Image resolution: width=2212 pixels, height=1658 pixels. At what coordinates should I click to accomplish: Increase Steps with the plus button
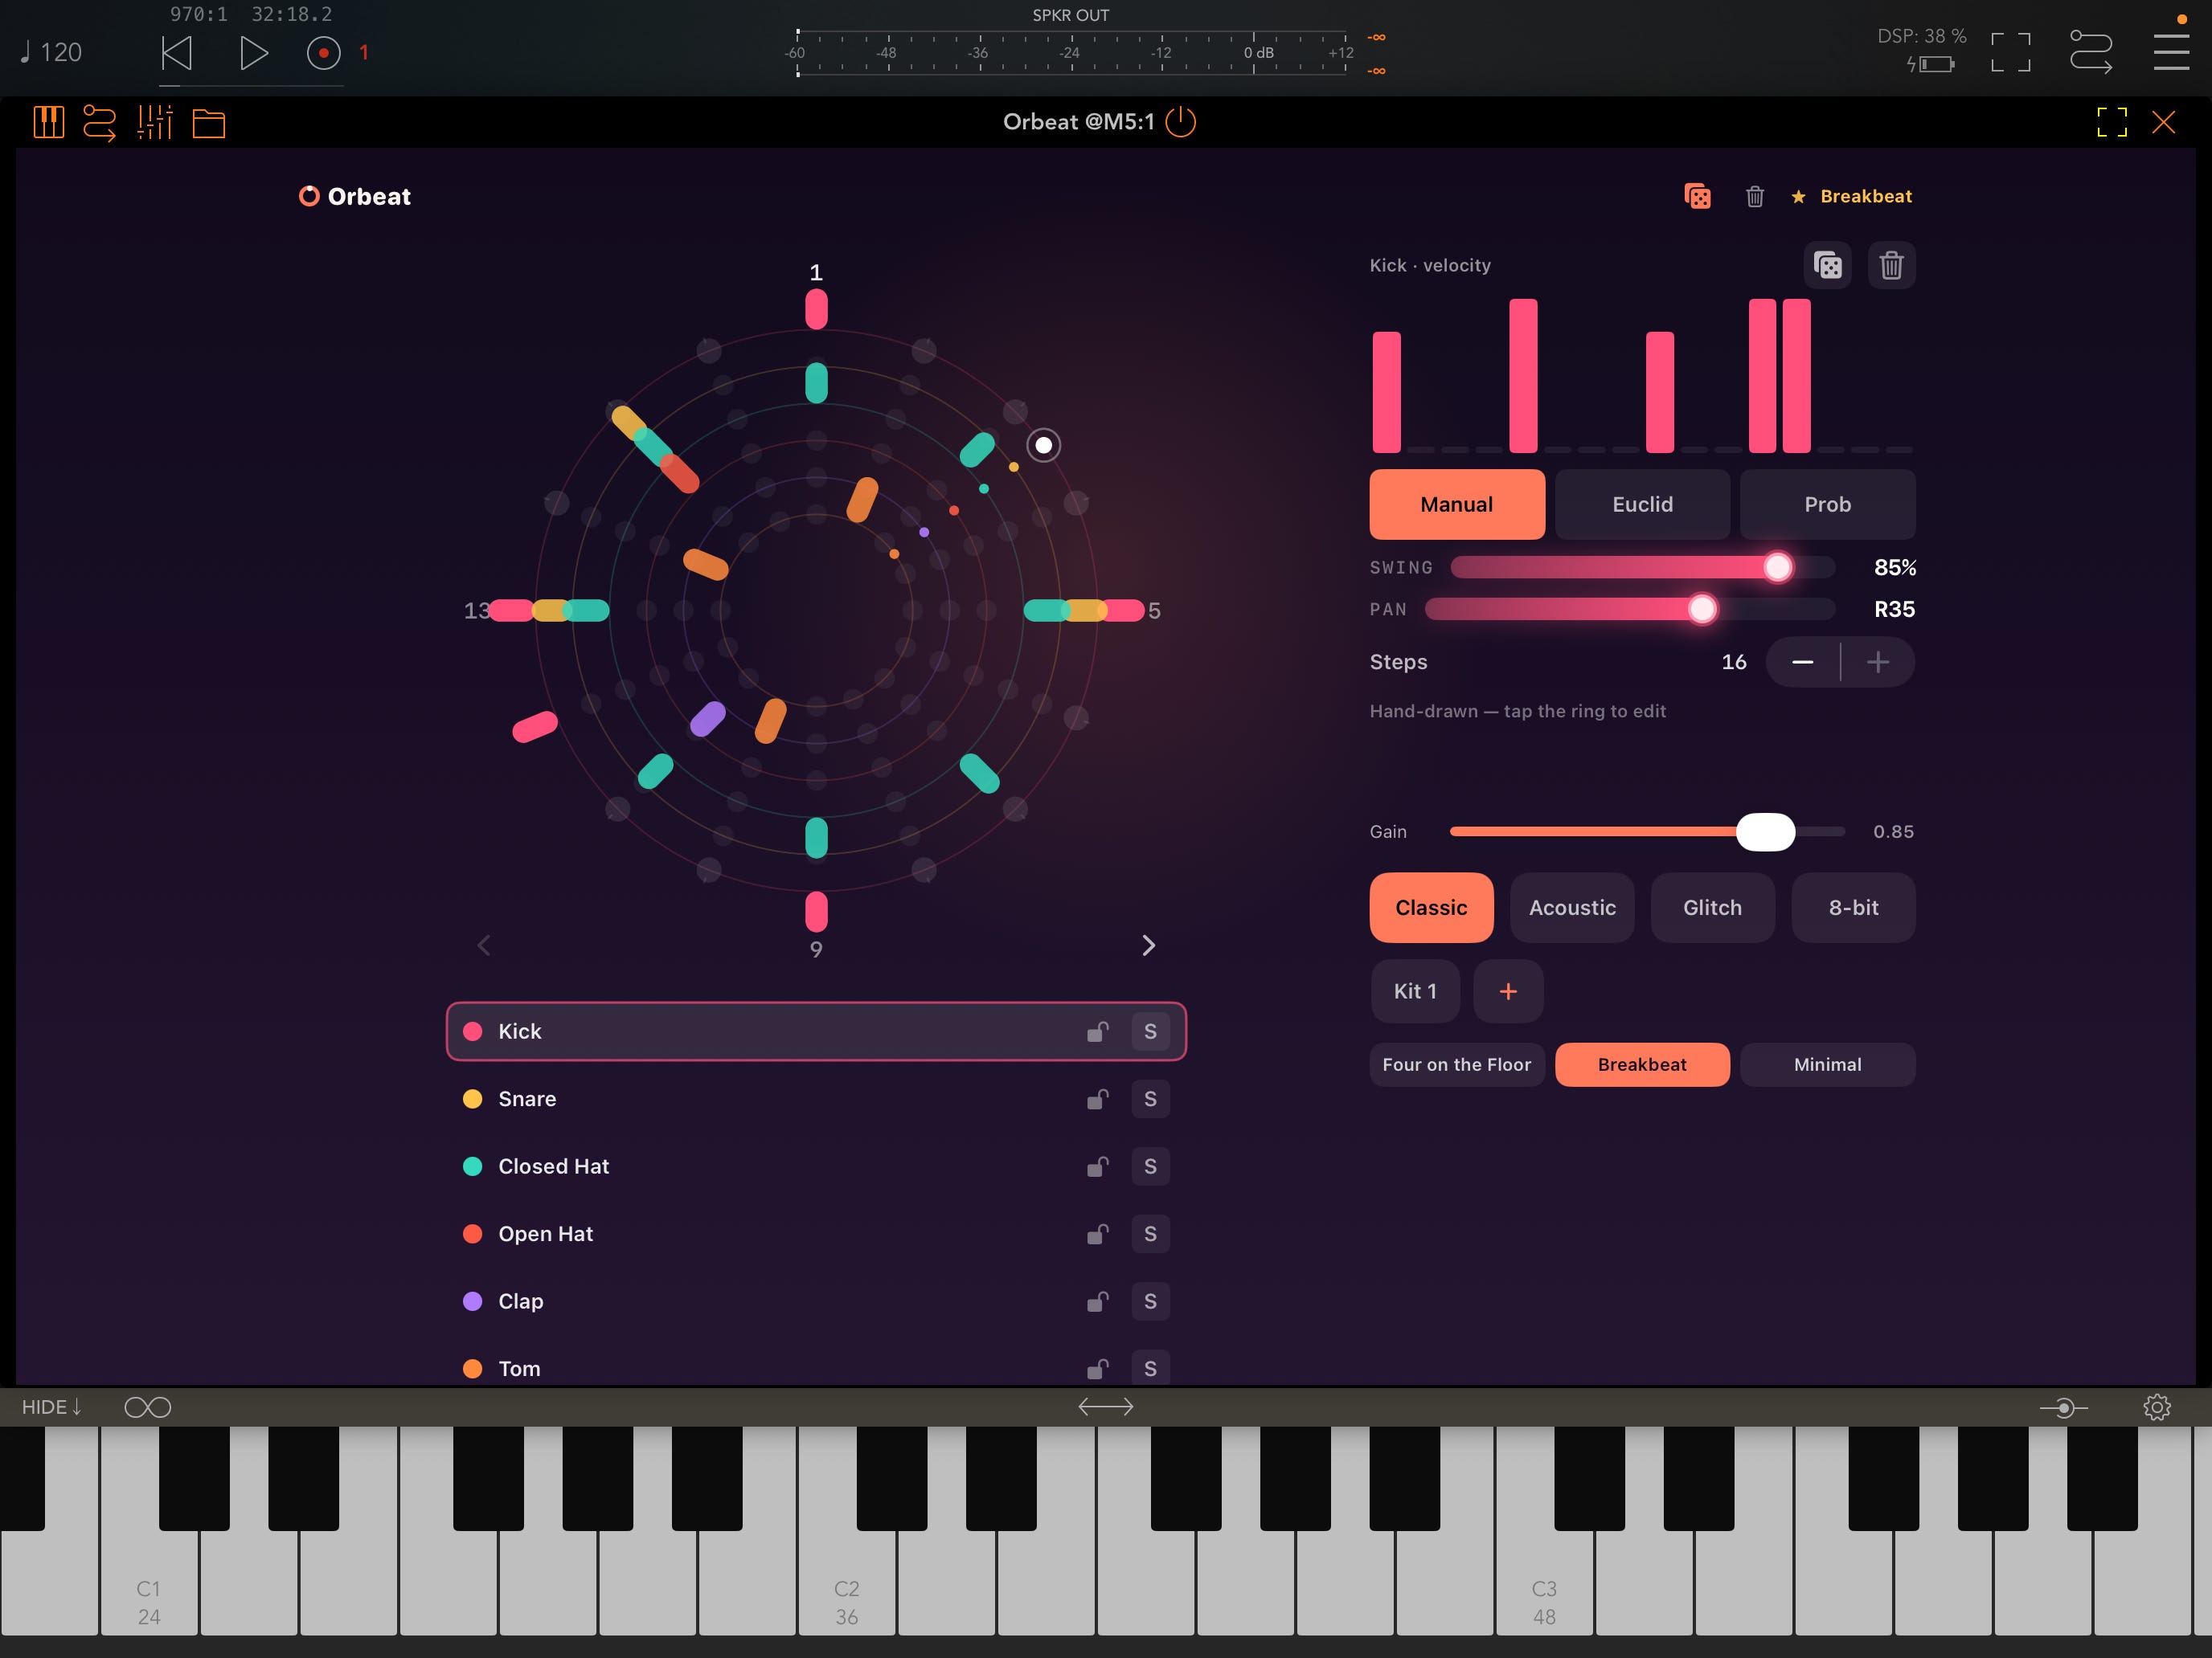[1878, 662]
